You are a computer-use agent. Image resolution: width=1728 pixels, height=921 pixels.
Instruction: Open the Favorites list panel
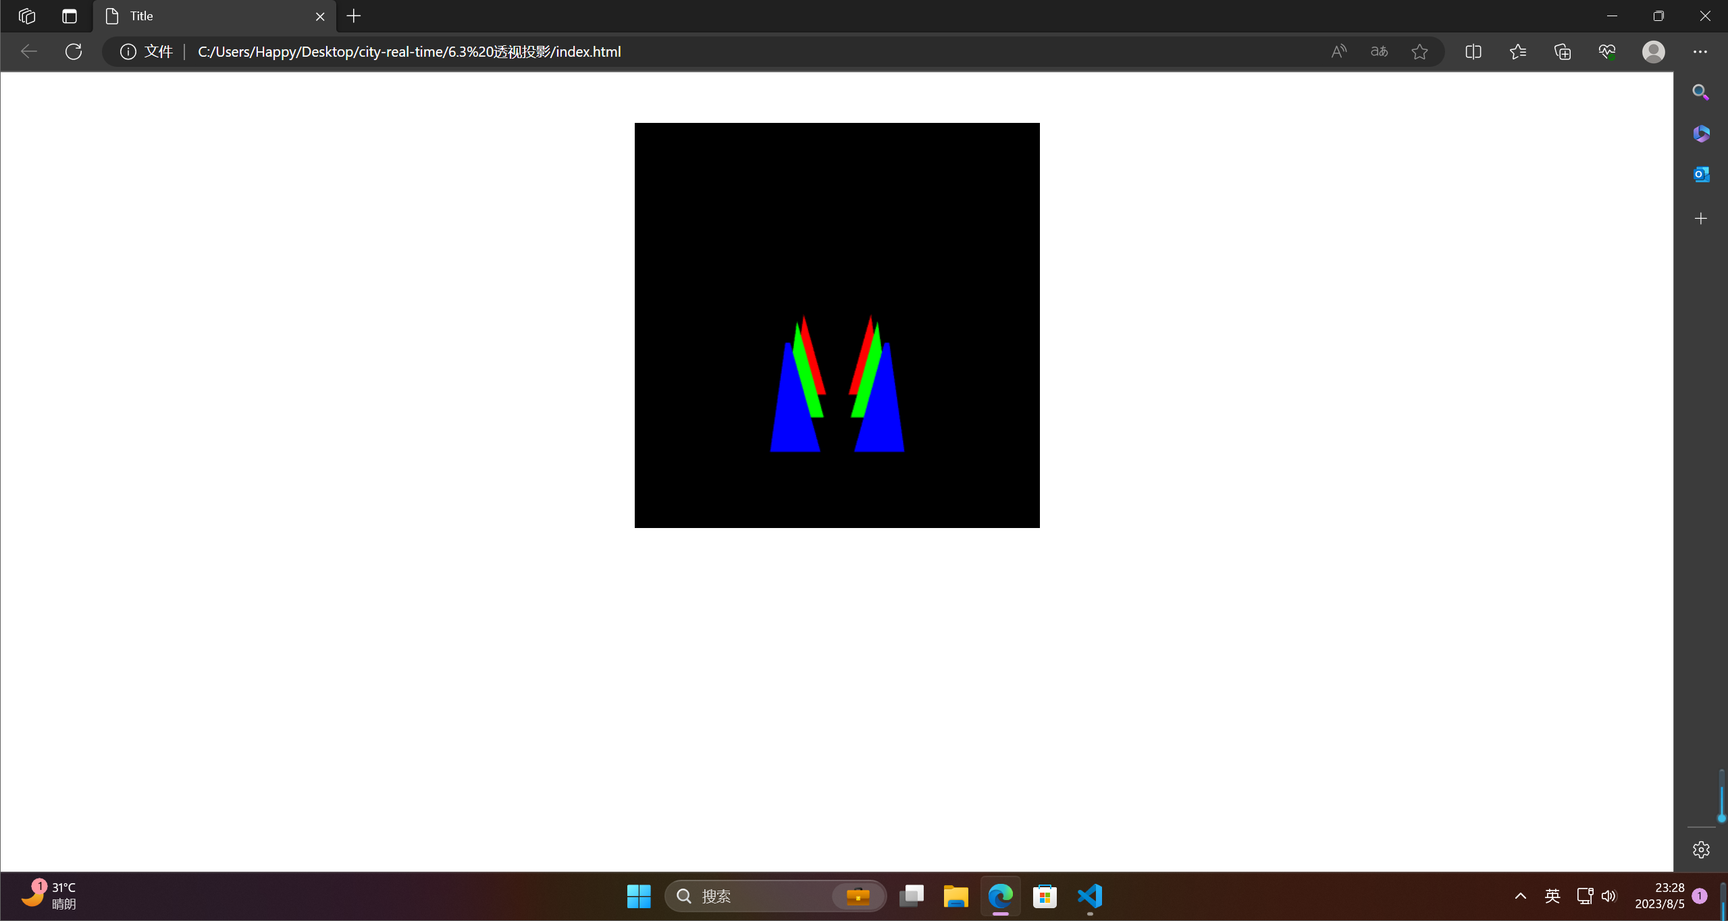(x=1518, y=51)
